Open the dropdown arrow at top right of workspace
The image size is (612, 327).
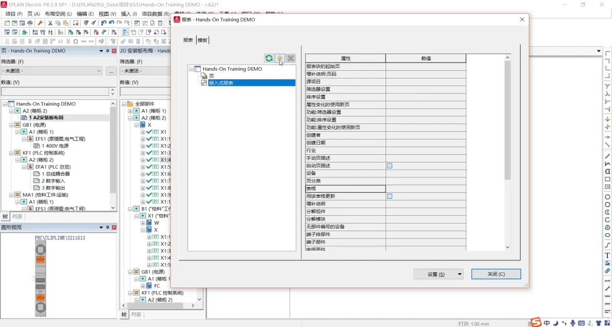[599, 51]
